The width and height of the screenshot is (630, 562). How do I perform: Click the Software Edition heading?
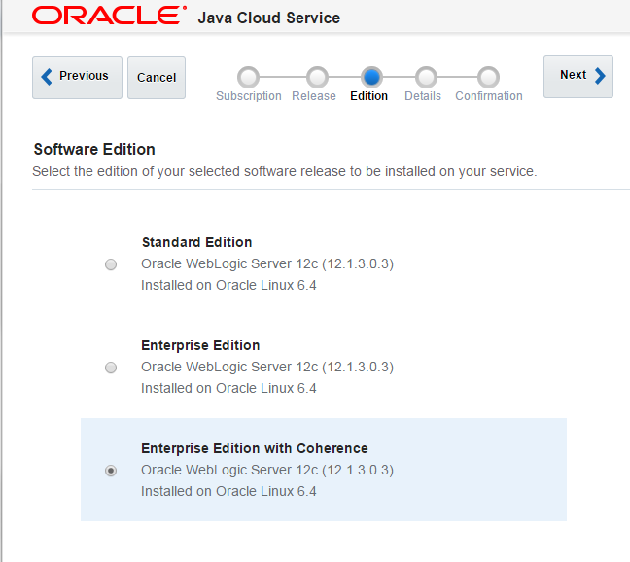pos(94,149)
